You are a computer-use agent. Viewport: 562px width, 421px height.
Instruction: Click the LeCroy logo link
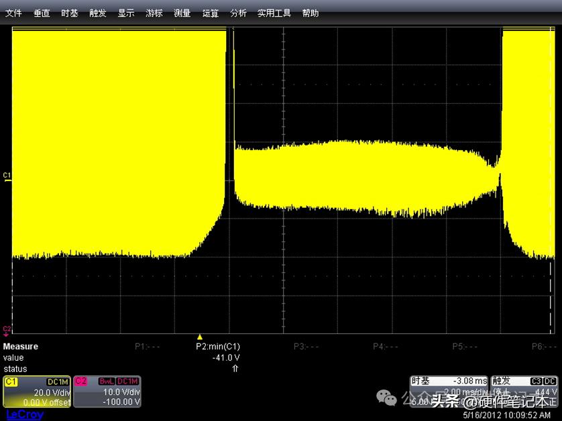(25, 414)
